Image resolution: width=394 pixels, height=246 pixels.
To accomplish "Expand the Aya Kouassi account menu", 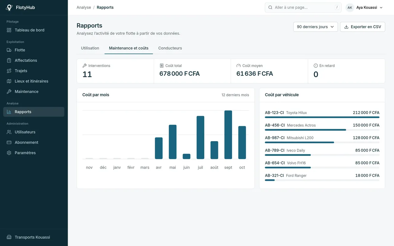I will (x=364, y=8).
